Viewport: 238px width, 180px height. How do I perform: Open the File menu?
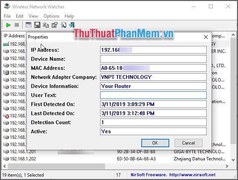tap(7, 16)
